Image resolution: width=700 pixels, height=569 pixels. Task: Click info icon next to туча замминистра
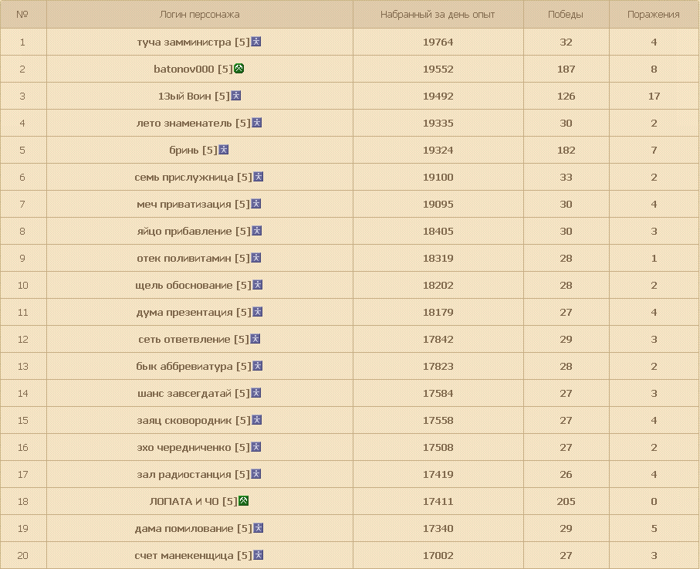(255, 42)
